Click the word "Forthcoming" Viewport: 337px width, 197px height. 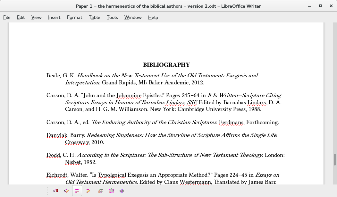click(262, 122)
